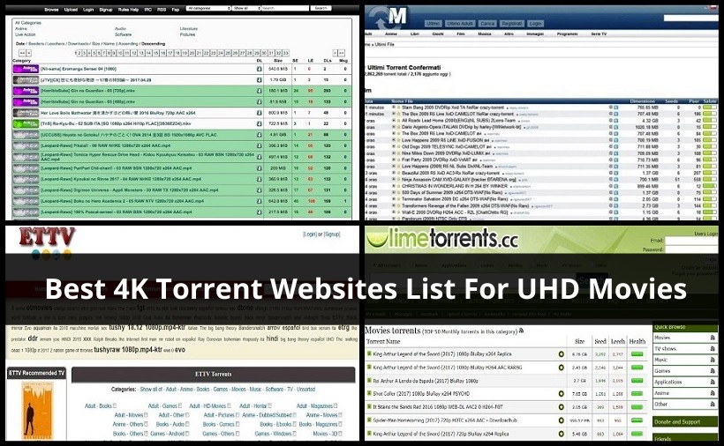Gray category badge on Her Love Boils Bathwater row
Screen dimensions: 724x446
pyautogui.click(x=26, y=113)
